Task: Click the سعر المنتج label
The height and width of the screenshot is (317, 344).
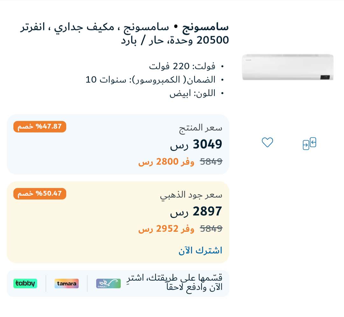Action: [x=201, y=128]
